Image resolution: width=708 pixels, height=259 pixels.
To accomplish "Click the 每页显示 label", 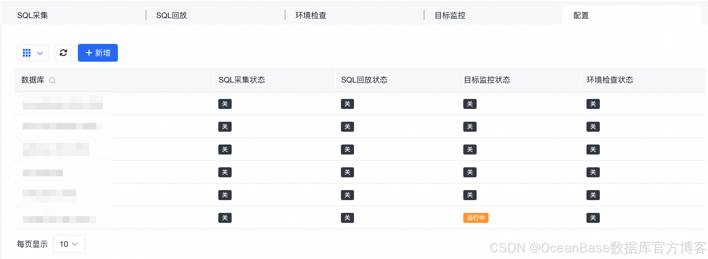I will coord(32,244).
